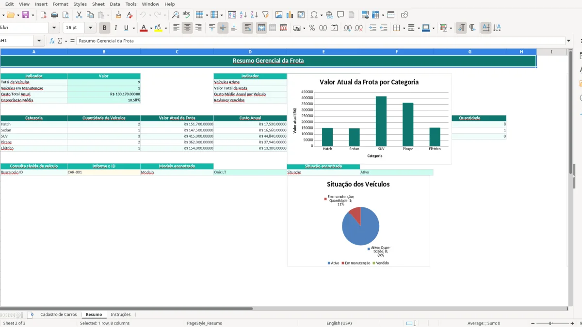Format as Date icon
The image size is (582, 327).
pyautogui.click(x=334, y=28)
